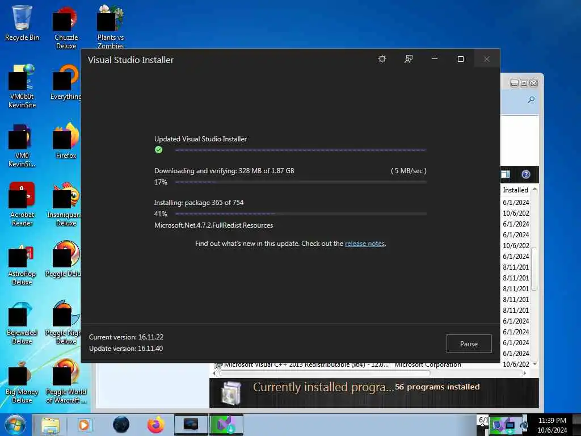Select the Firefox desktop shortcut
Screen dimensions: 581x436
[x=66, y=141]
